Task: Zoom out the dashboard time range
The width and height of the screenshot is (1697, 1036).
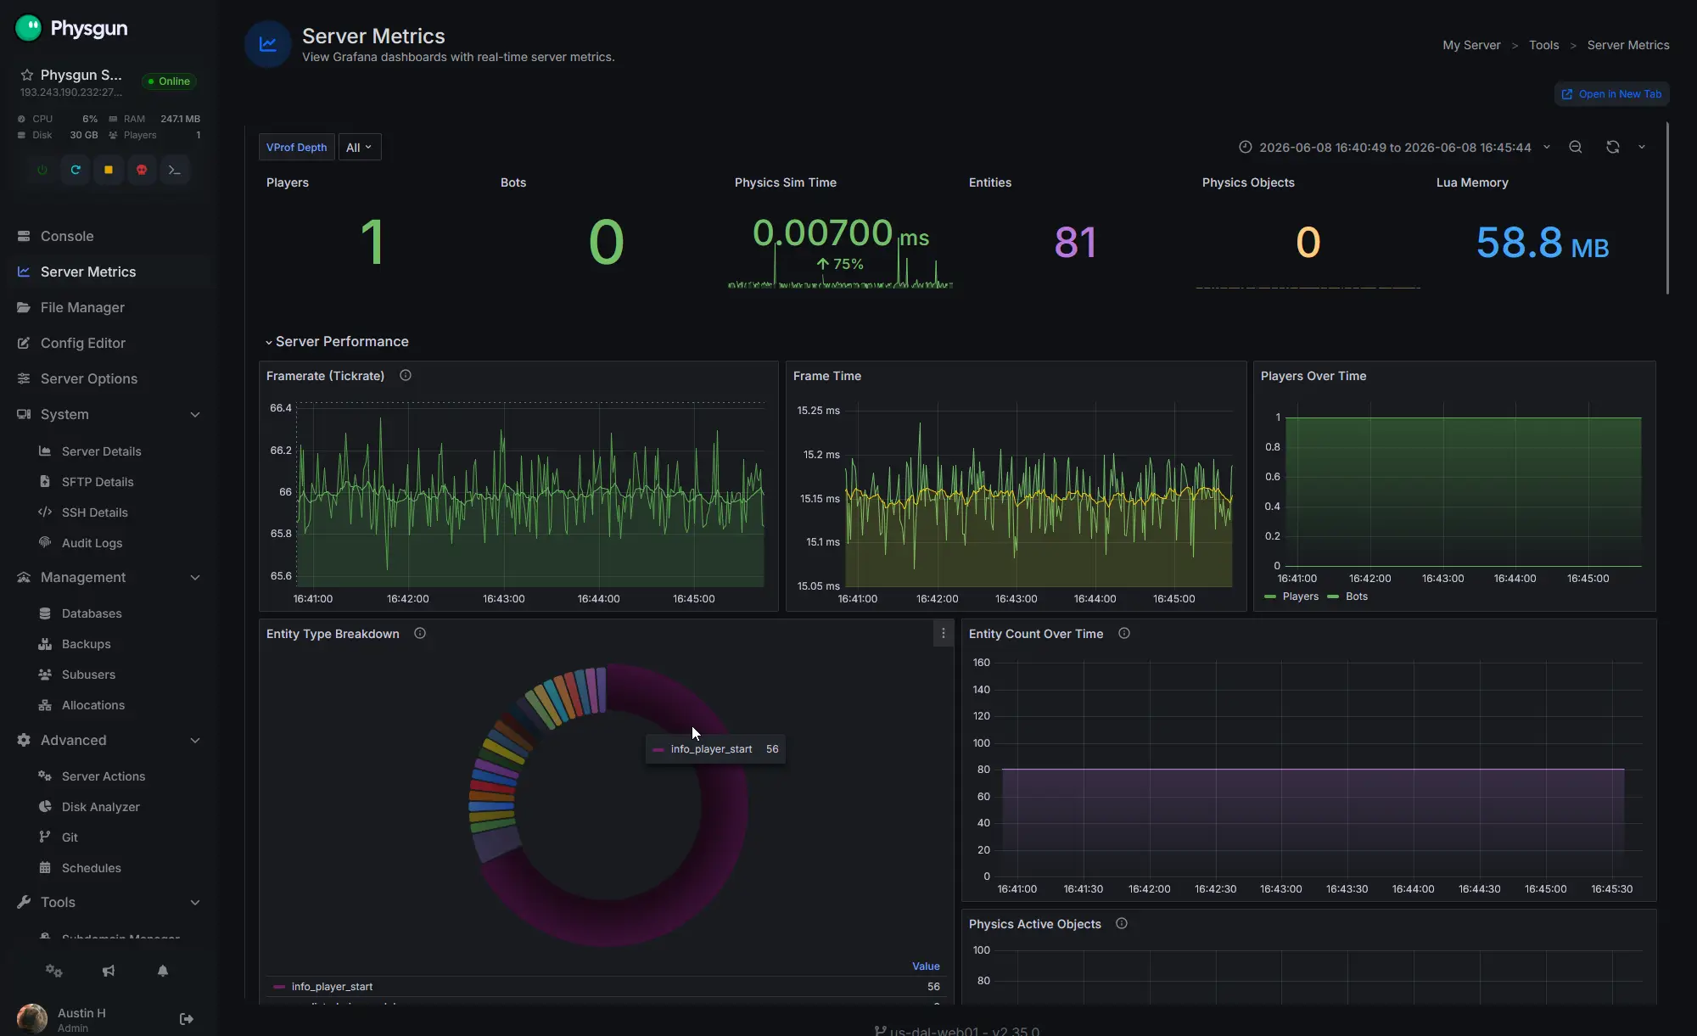Action: [x=1576, y=147]
